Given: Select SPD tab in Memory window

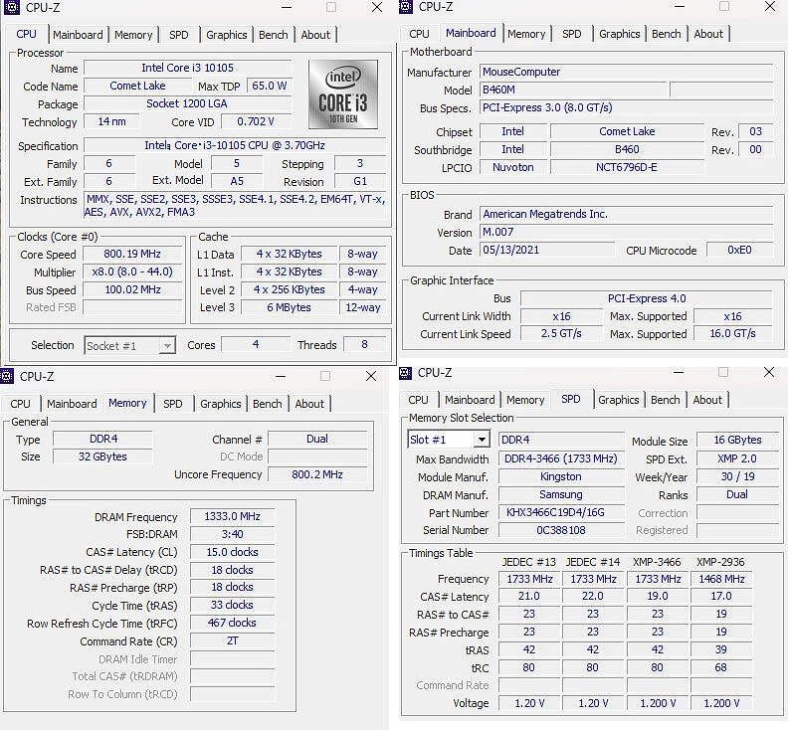Looking at the screenshot, I should pos(173,404).
